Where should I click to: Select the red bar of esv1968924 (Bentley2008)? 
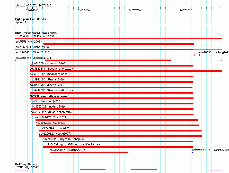coord(117,50)
